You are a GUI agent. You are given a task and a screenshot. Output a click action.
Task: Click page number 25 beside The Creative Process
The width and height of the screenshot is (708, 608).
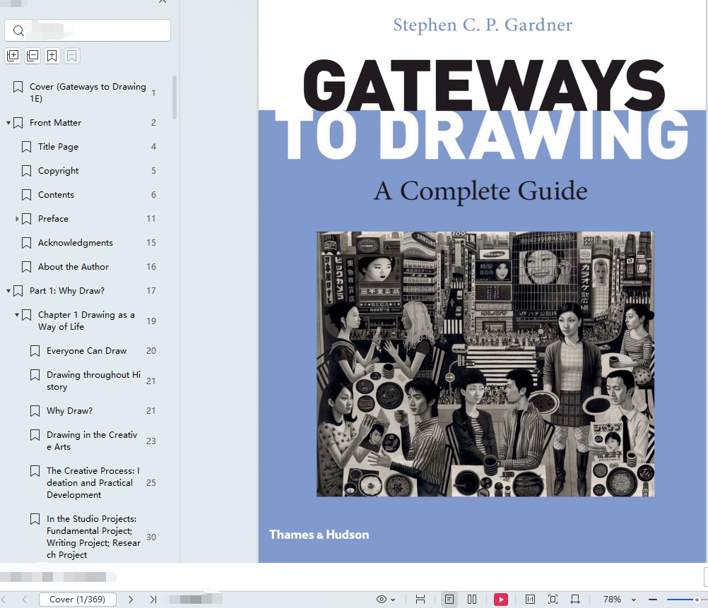click(151, 483)
